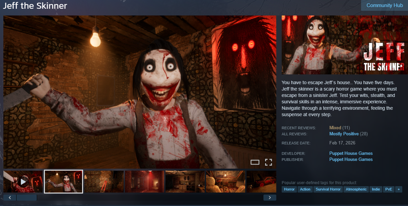
Task: Open the Community Hub page
Action: pyautogui.click(x=384, y=5)
